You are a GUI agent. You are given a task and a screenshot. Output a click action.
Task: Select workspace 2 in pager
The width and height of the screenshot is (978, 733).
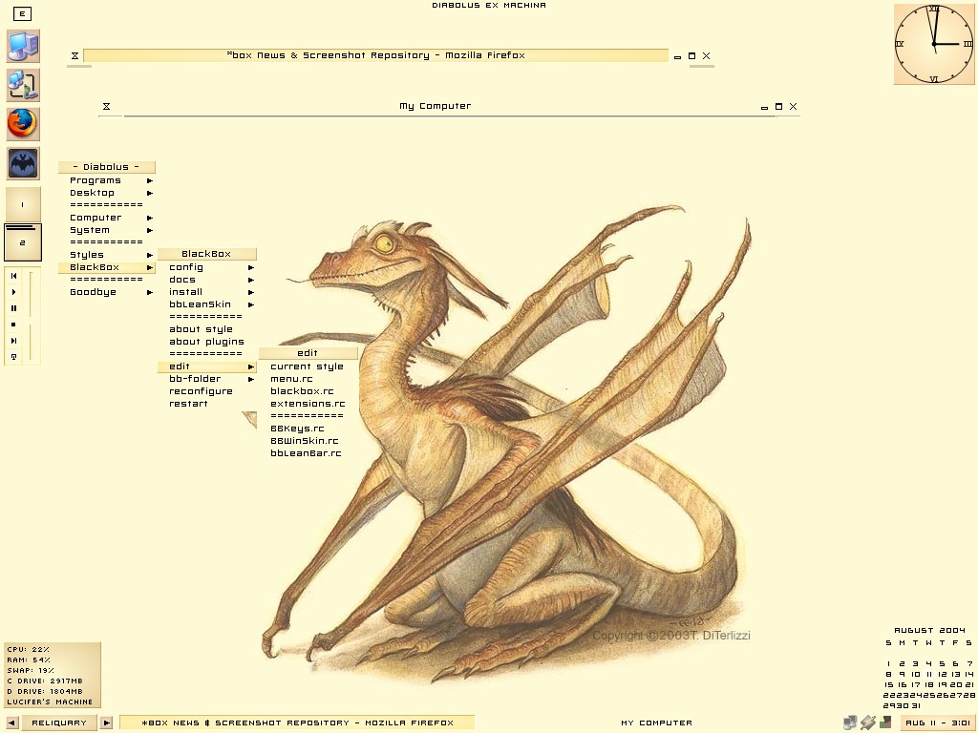(x=23, y=241)
